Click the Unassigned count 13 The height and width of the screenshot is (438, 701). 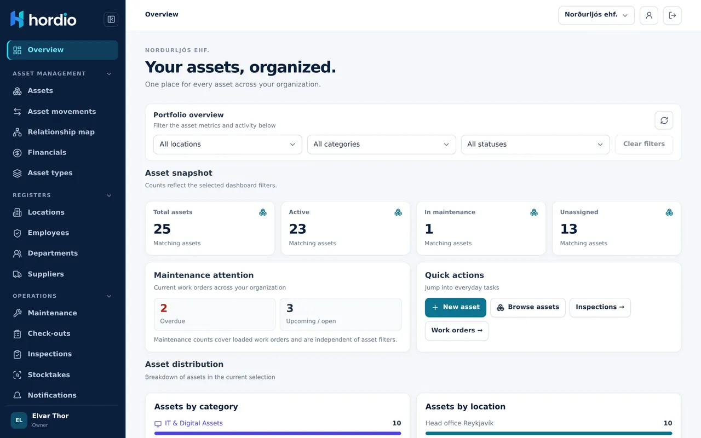click(568, 229)
